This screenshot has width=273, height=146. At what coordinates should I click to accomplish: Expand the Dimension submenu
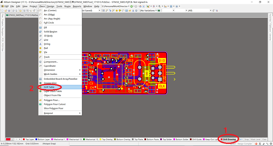click(60, 70)
